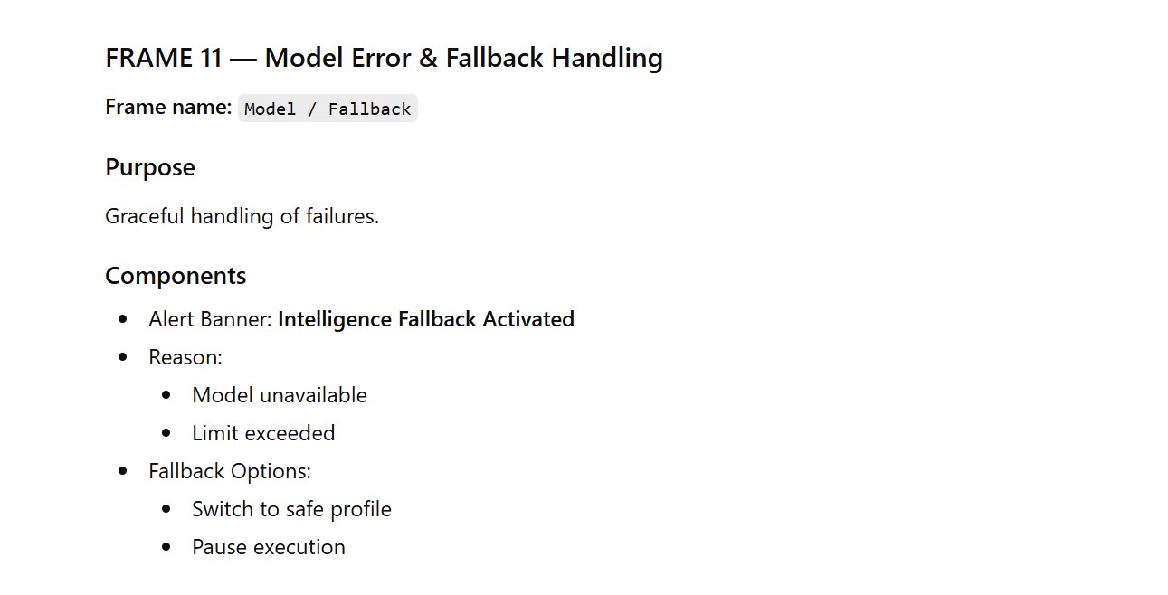Click the "Pause execution" sub-item
Viewport: 1168px width, 595px height.
coord(269,547)
